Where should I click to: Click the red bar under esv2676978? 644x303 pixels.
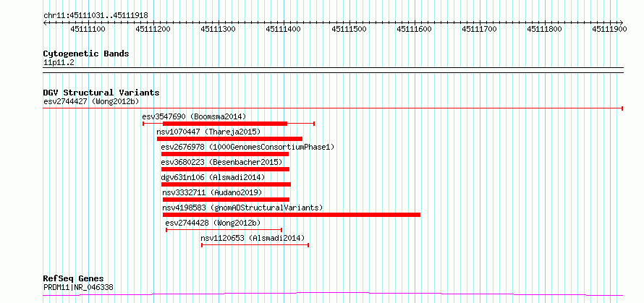(x=225, y=154)
